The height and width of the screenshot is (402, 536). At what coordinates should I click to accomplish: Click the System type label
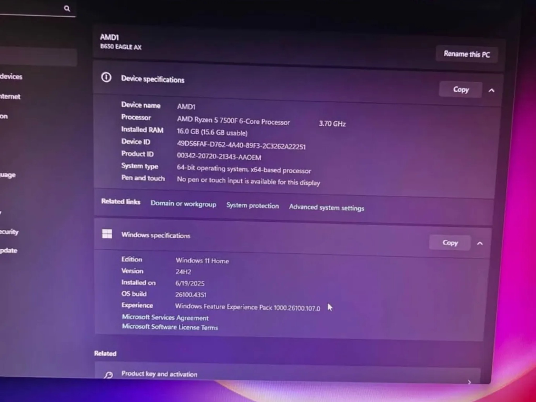pyautogui.click(x=139, y=166)
